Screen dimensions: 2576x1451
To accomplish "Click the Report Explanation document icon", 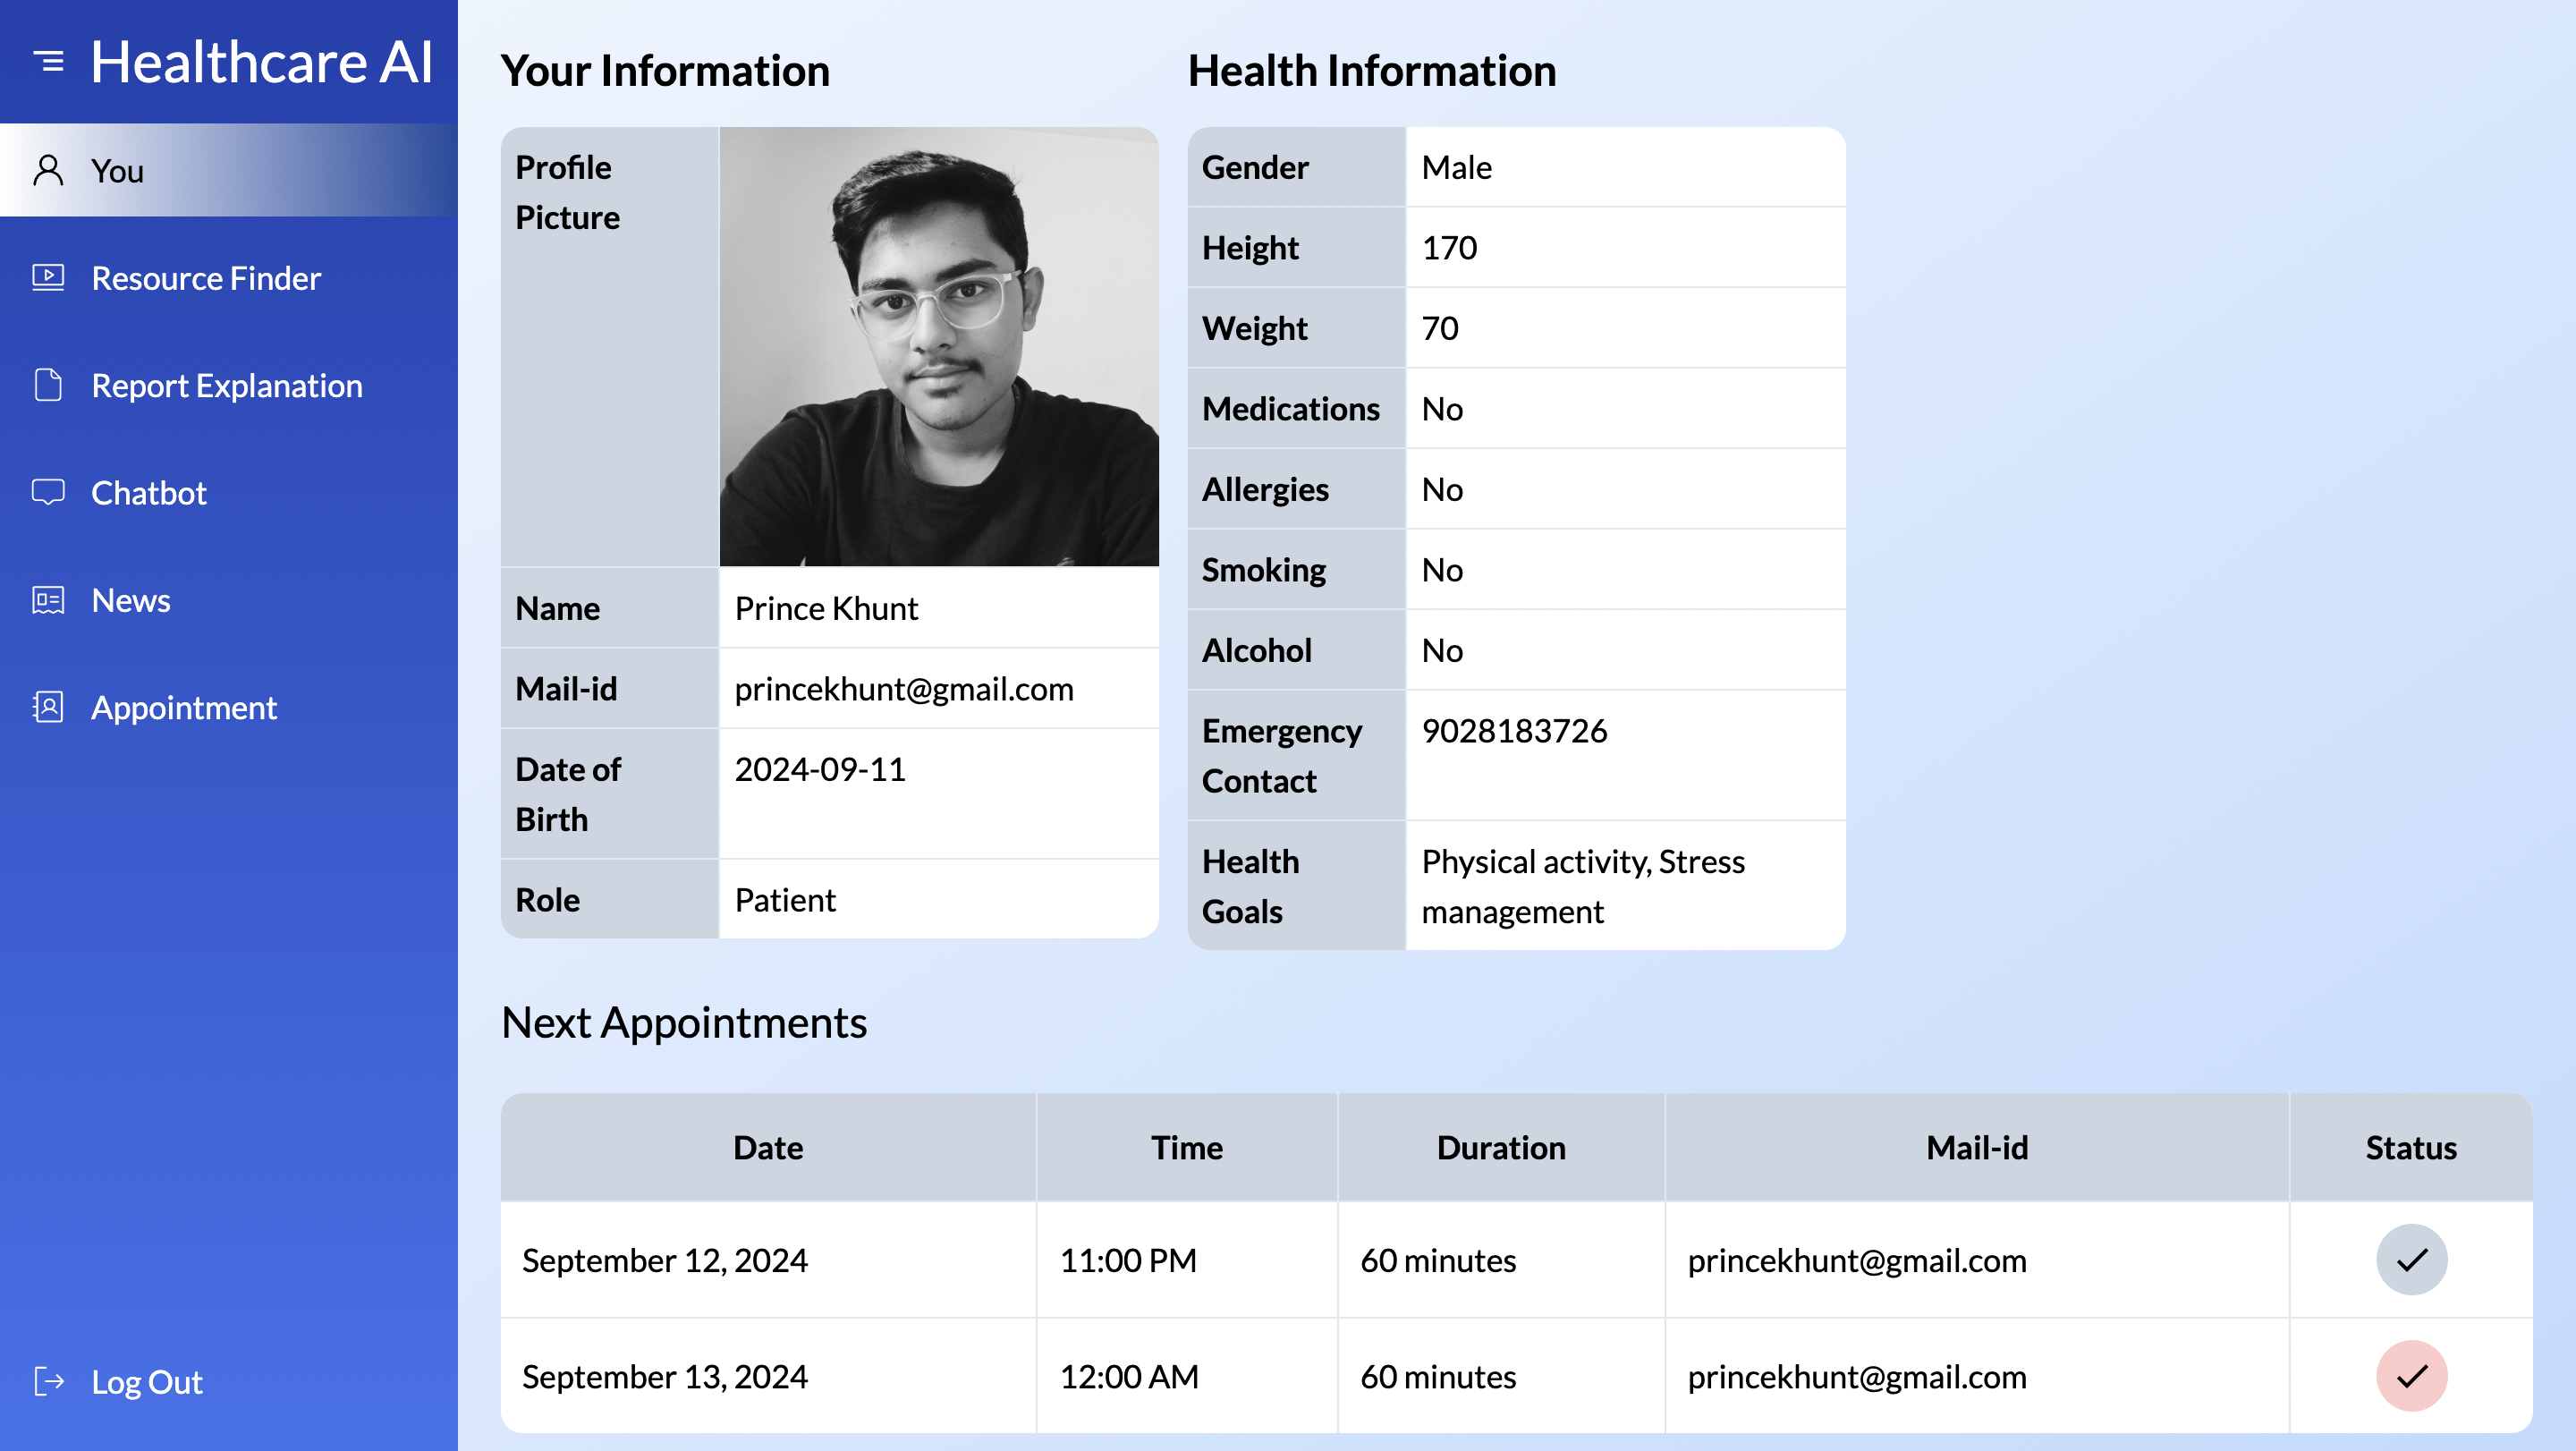I will point(48,385).
